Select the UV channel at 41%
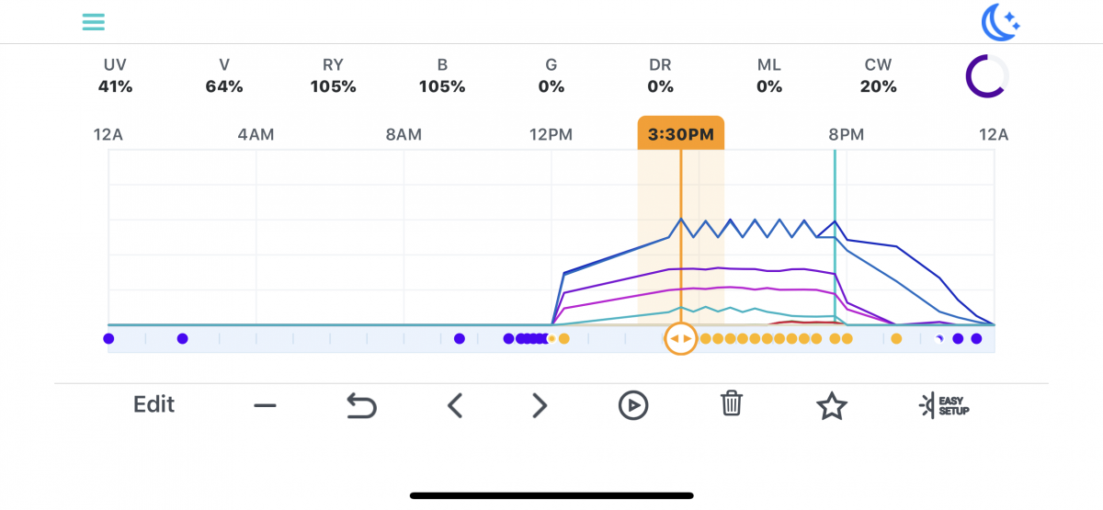The image size is (1103, 510). tap(115, 76)
